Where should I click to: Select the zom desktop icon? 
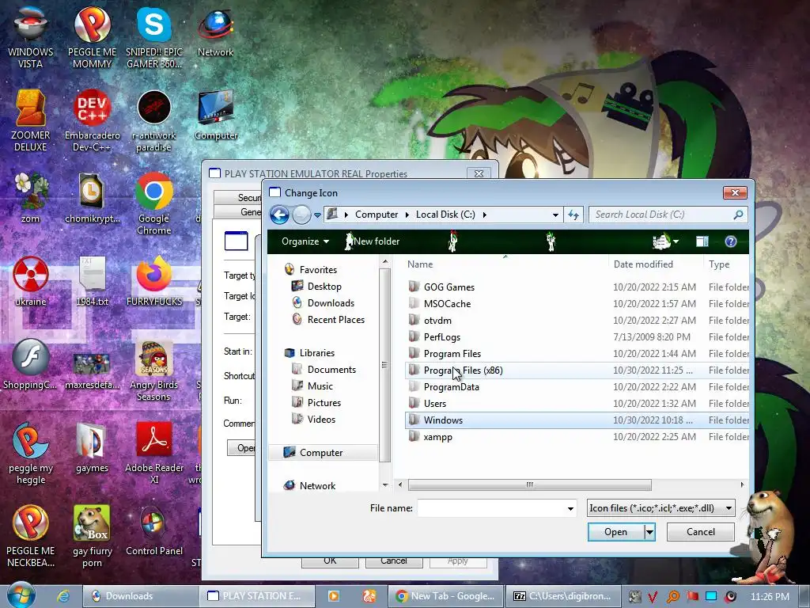coord(31,199)
